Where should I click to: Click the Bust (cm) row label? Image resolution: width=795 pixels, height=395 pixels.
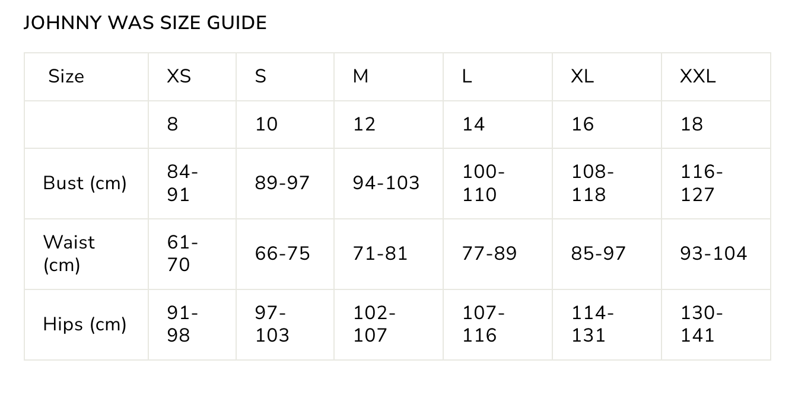[85, 183]
